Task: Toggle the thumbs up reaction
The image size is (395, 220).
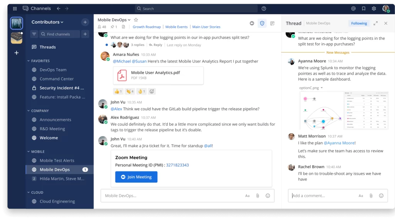Action: 118,91
